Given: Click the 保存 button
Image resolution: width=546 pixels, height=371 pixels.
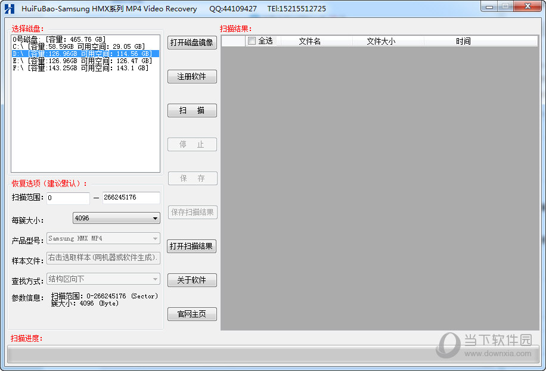Looking at the screenshot, I should click(193, 179).
